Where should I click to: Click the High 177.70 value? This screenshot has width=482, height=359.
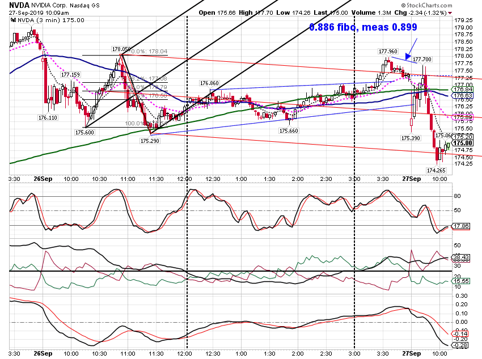(256, 12)
